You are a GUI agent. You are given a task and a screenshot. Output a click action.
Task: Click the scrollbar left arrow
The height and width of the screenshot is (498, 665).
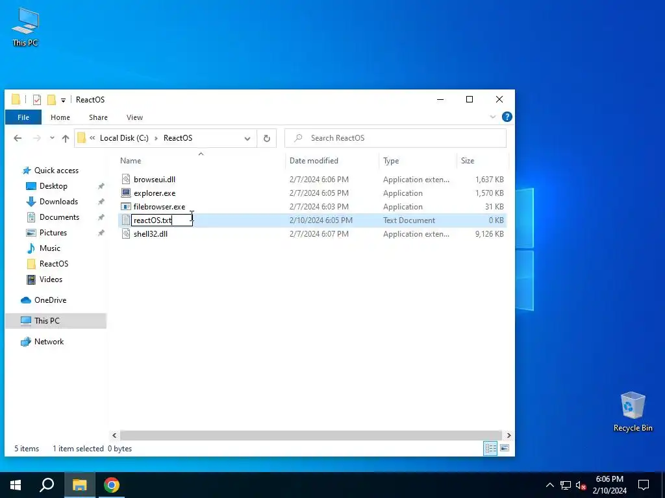tap(114, 435)
